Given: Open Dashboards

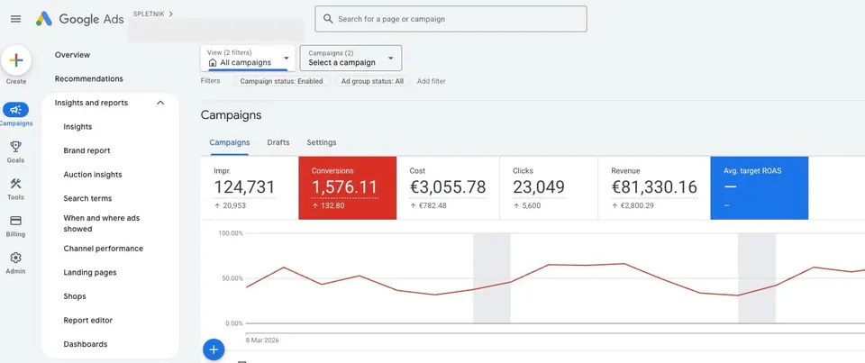Looking at the screenshot, I should (x=86, y=344).
